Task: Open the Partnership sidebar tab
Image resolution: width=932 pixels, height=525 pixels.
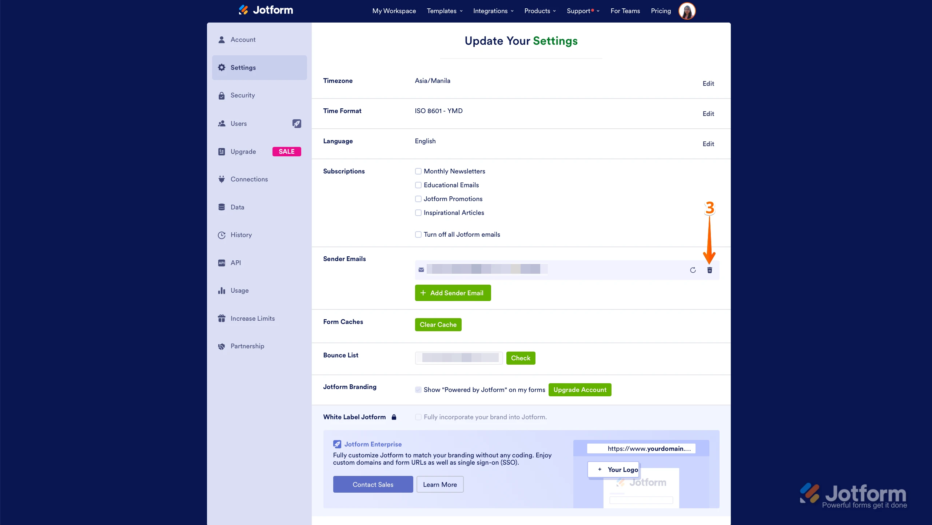Action: (259, 346)
